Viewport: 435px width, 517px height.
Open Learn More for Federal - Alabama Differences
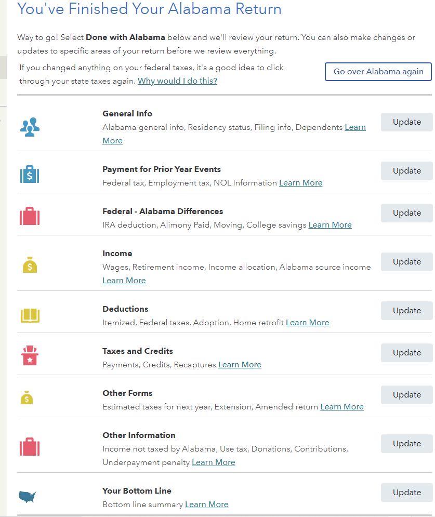pos(330,225)
